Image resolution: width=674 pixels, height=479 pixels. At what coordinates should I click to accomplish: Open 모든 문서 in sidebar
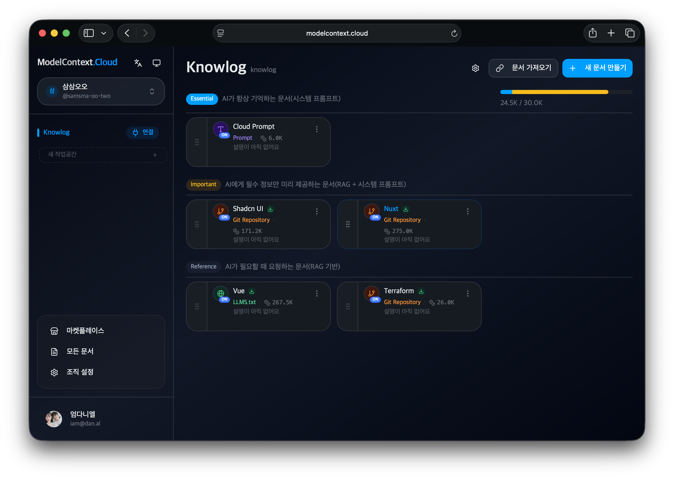click(x=101, y=351)
